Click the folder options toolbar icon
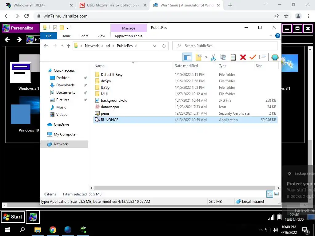The width and height of the screenshot is (315, 236). tap(198, 57)
